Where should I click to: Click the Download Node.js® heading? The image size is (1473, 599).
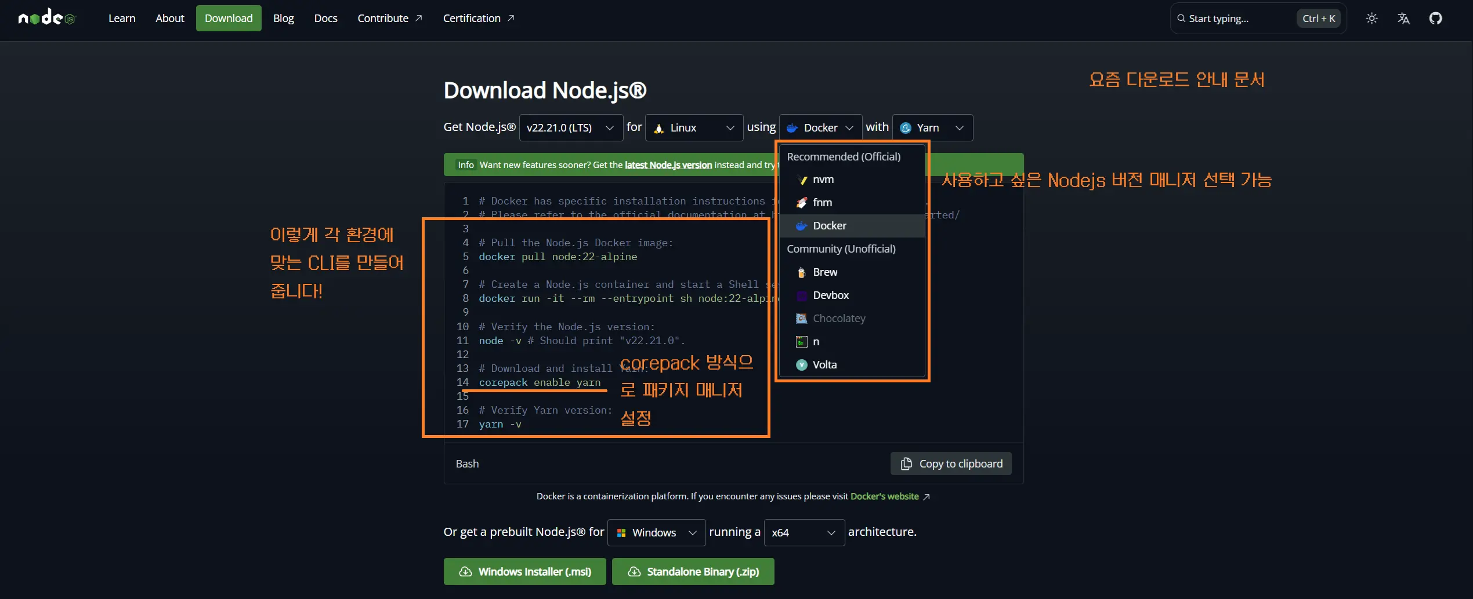click(545, 90)
